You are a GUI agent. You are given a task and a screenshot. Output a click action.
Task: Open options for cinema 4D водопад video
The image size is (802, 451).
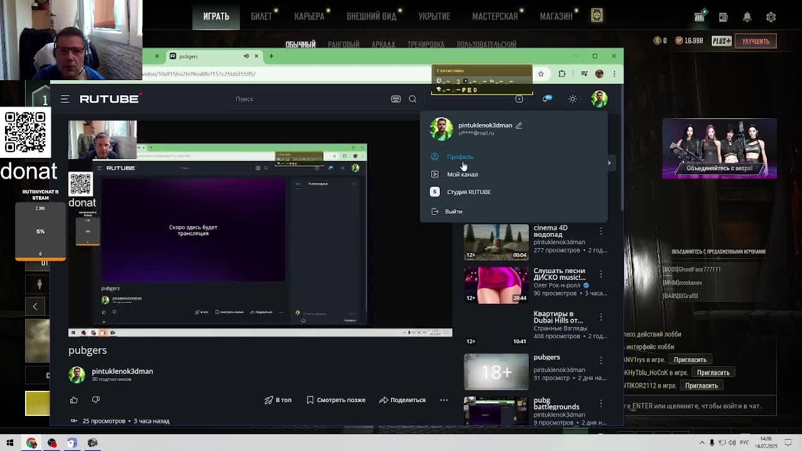(601, 231)
